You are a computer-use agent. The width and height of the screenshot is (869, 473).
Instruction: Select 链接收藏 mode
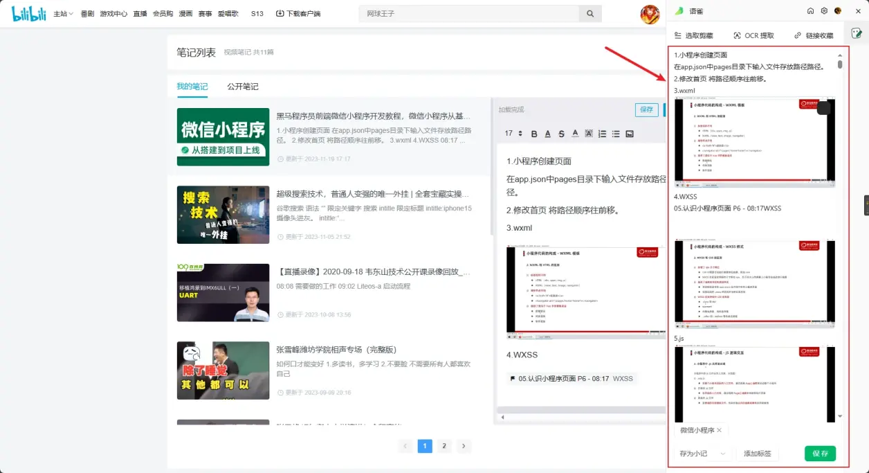[814, 35]
